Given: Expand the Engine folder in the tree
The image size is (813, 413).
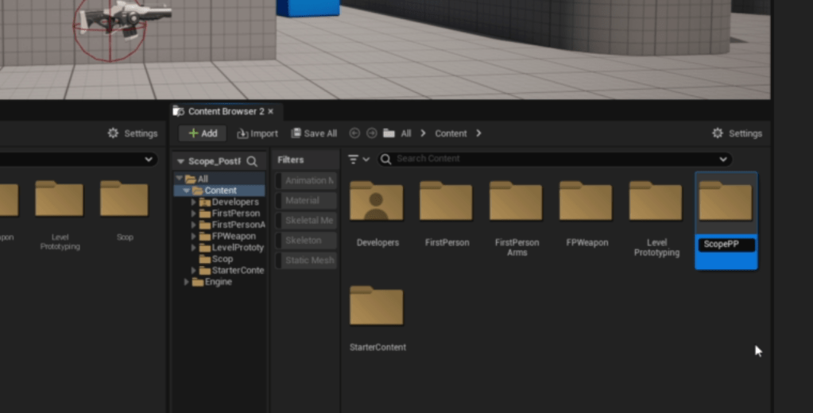Looking at the screenshot, I should tap(187, 282).
